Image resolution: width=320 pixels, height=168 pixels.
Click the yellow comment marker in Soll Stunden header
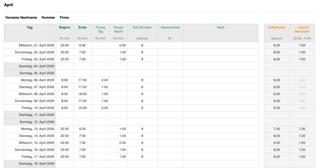(x=156, y=37)
